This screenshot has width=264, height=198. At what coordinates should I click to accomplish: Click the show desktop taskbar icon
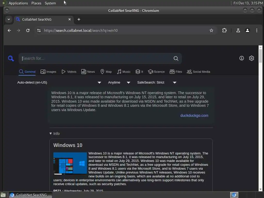[x=3, y=195]
